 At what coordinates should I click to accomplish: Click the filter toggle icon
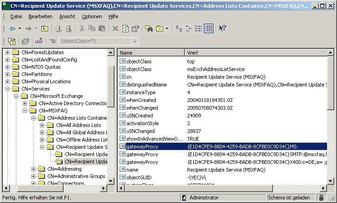(53, 41)
